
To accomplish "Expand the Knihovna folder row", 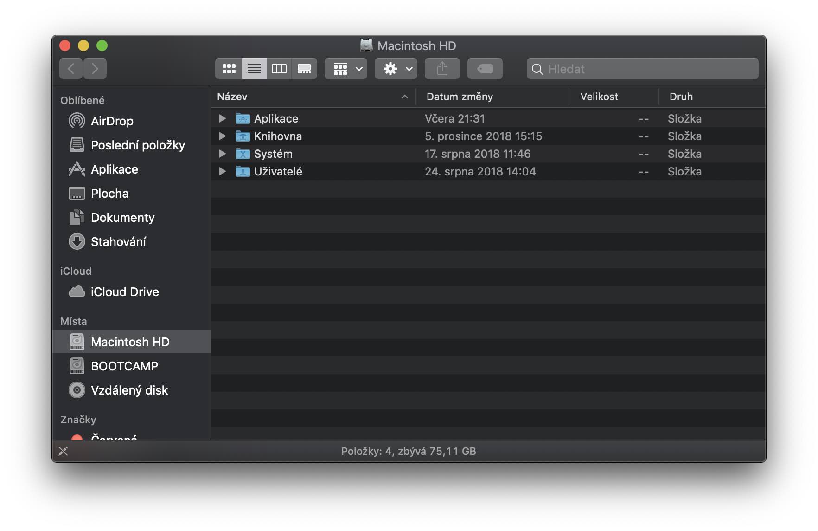I will [x=223, y=136].
